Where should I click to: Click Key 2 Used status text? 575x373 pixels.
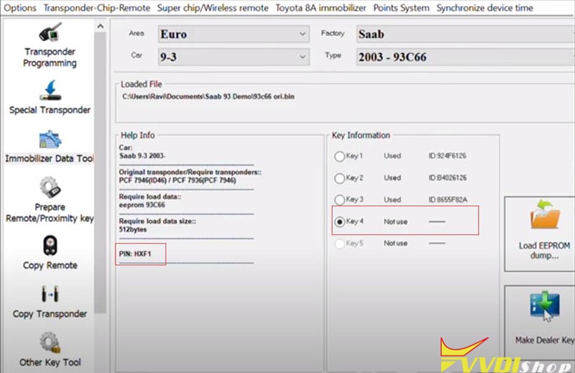pyautogui.click(x=392, y=178)
